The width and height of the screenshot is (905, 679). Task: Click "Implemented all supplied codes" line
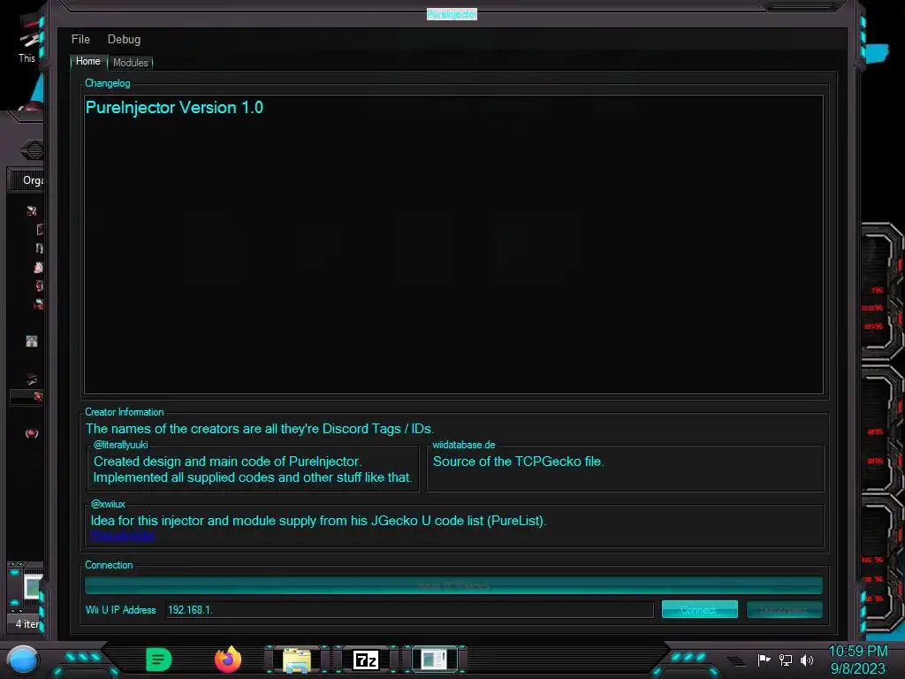[253, 477]
